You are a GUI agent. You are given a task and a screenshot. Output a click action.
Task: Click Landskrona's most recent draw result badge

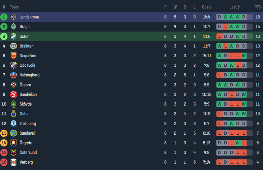pyautogui.click(x=244, y=17)
